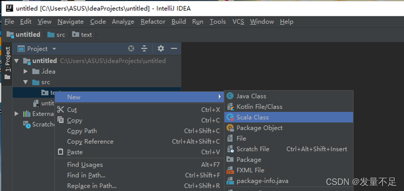Viewport: 404px width, 191px height.
Task: Click the untitled module icon in breadcrumb
Action: tap(10, 35)
